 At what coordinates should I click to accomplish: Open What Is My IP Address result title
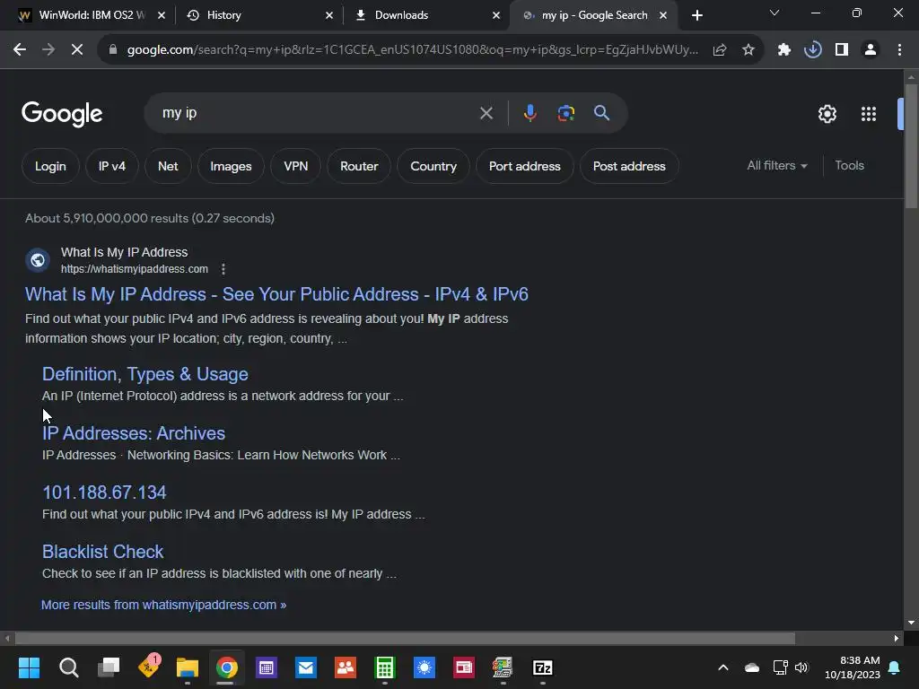[x=276, y=294]
